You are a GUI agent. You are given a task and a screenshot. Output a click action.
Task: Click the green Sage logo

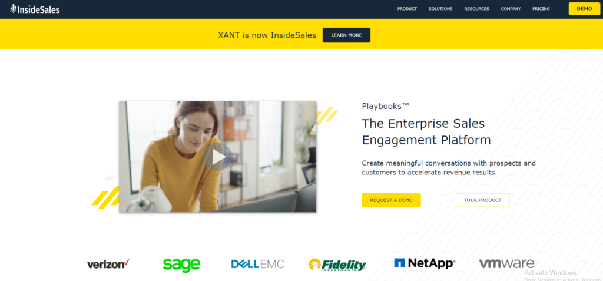coord(181,265)
